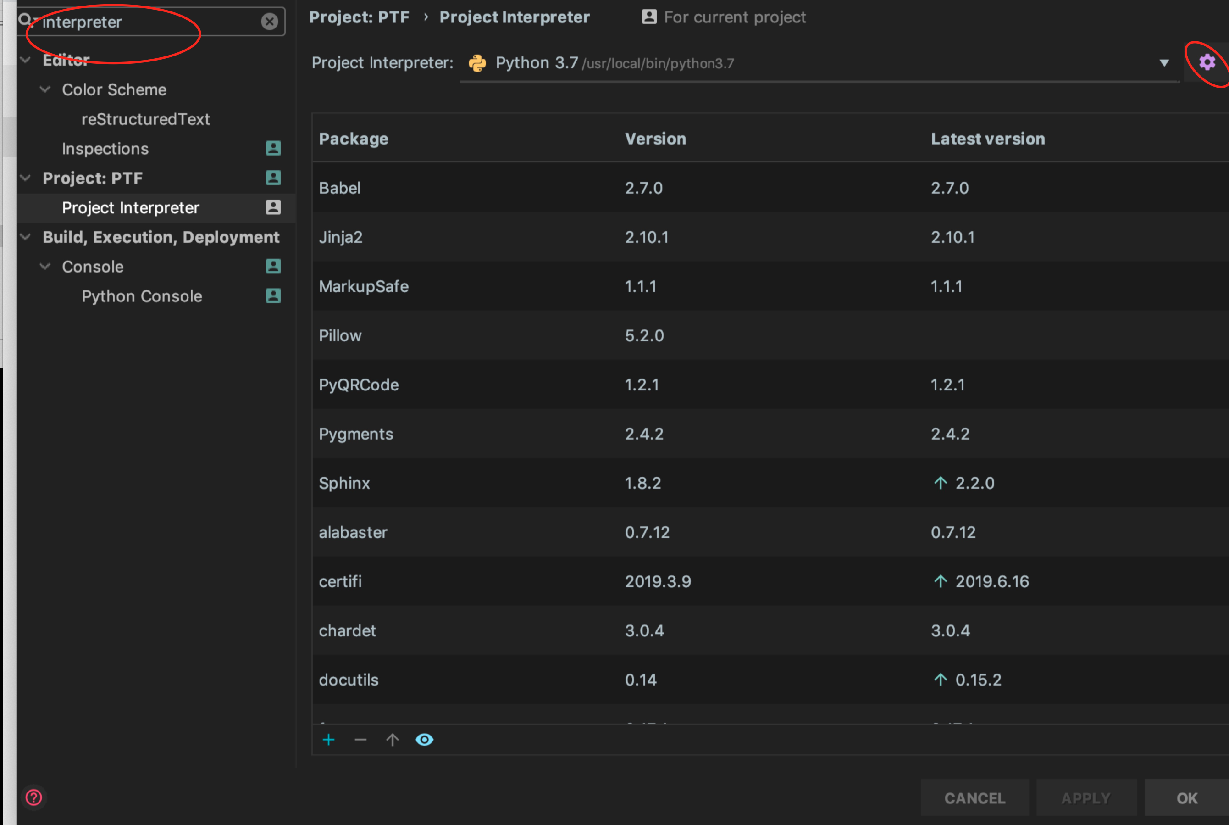The image size is (1229, 825).
Task: Collapse the Console tree node
Action: 45,267
